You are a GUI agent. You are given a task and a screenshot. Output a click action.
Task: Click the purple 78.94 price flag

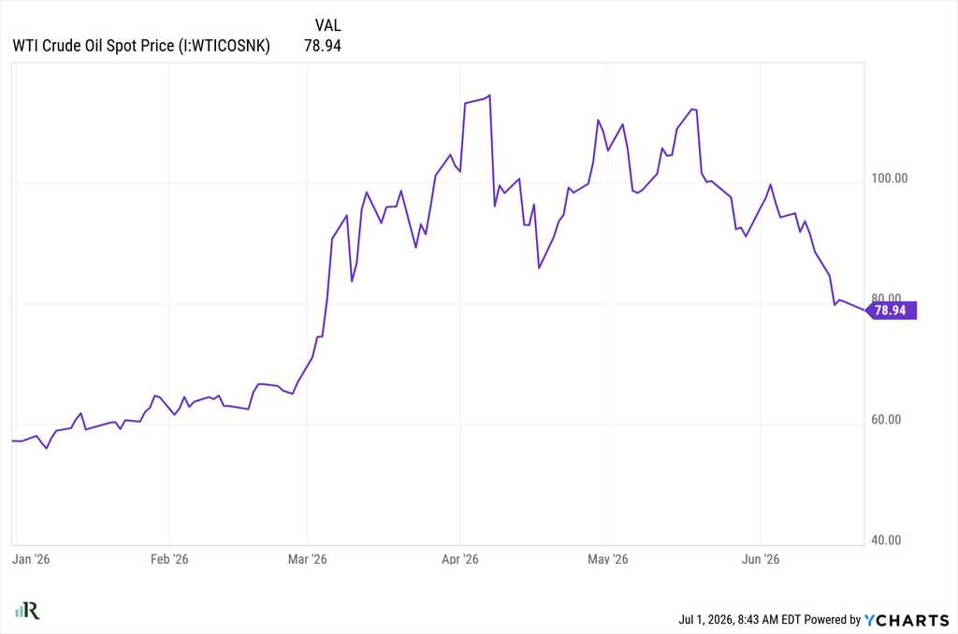[x=892, y=310]
